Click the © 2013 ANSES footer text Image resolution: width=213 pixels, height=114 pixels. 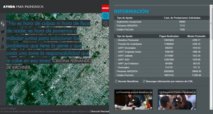[8, 108]
